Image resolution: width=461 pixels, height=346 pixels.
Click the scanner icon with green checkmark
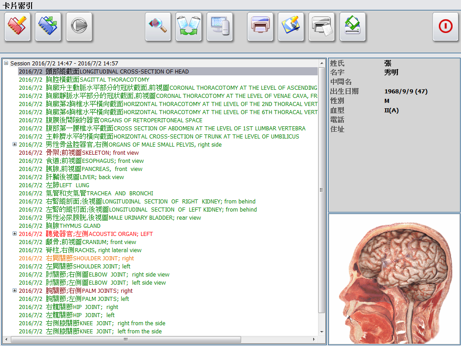point(352,27)
